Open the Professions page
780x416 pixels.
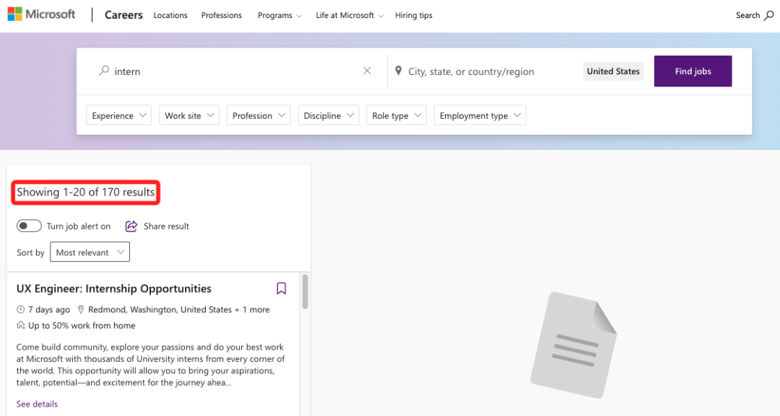click(x=222, y=15)
